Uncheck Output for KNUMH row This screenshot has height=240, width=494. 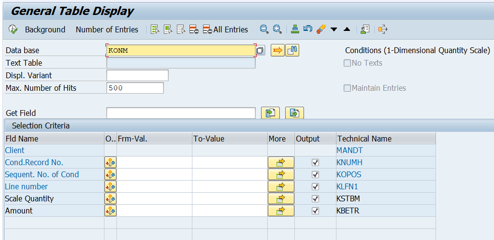315,163
